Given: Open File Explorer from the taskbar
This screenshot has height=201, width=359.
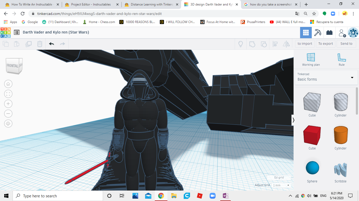Looking at the screenshot, I should tap(174, 196).
